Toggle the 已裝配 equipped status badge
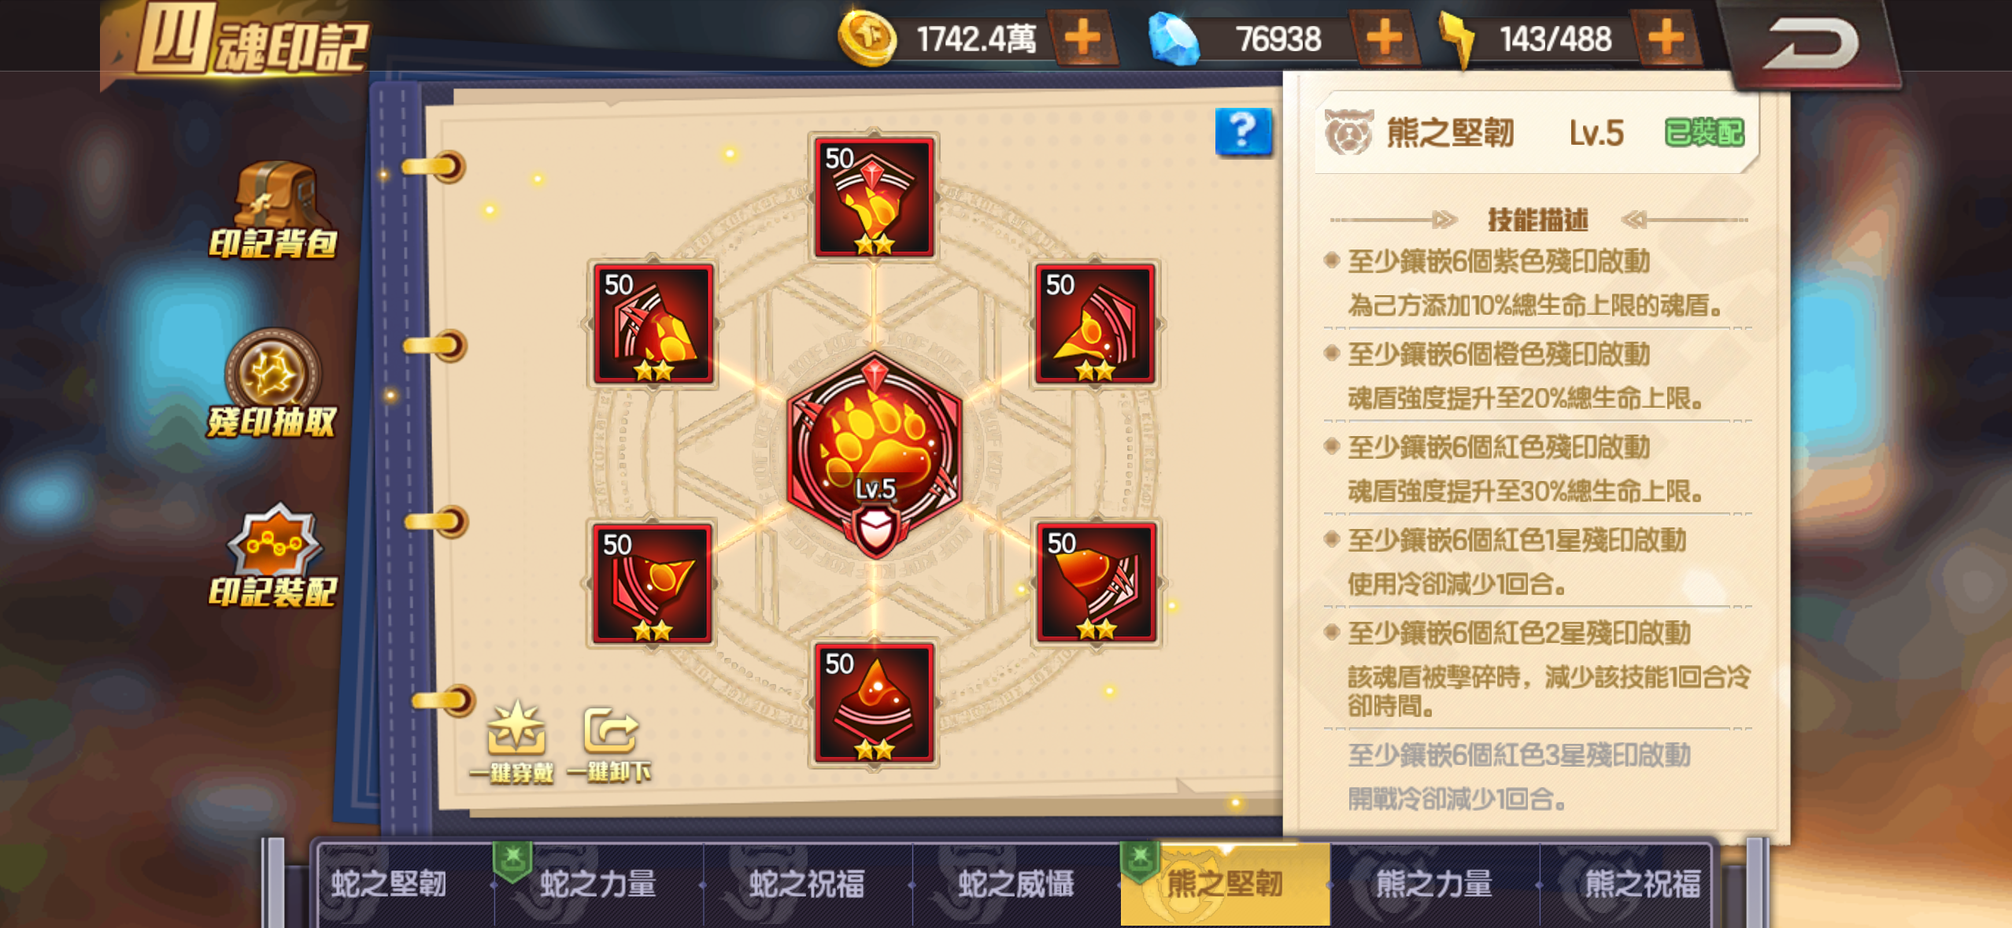 (x=1704, y=133)
